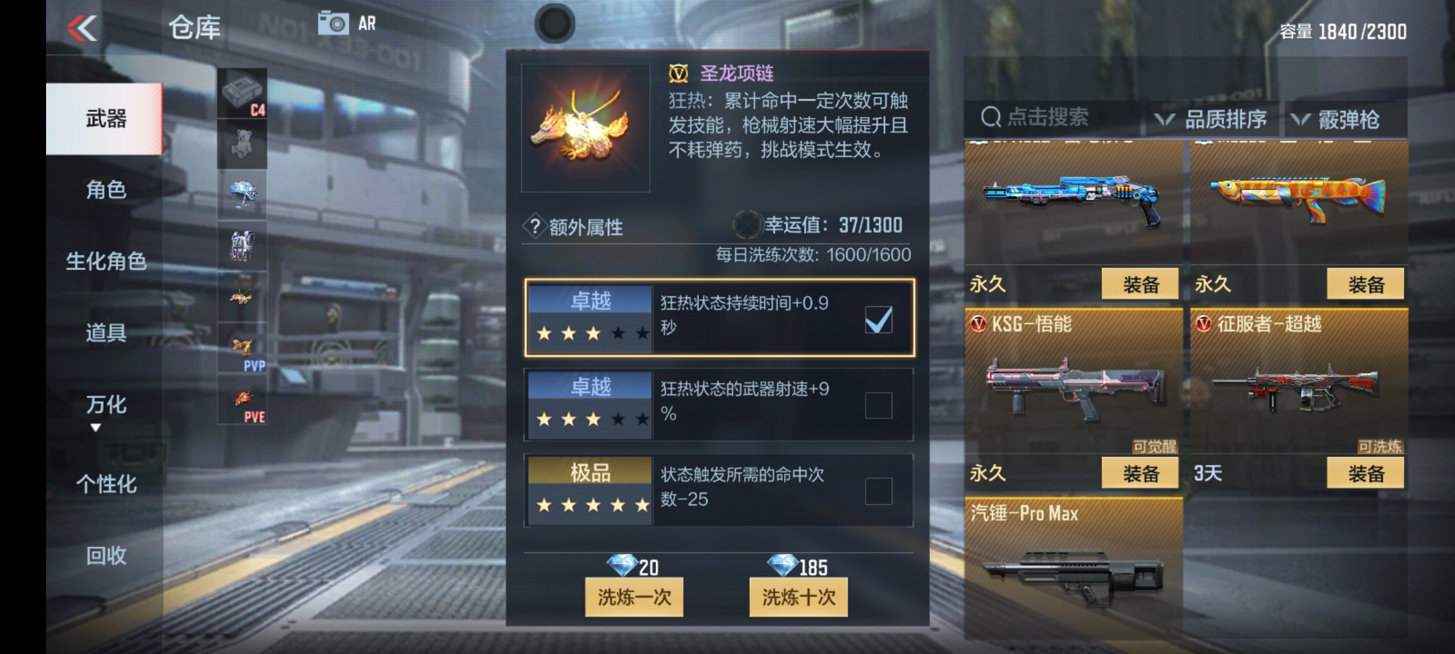This screenshot has height=654, width=1455.
Task: Select the armor vest category icon
Action: [x=242, y=246]
